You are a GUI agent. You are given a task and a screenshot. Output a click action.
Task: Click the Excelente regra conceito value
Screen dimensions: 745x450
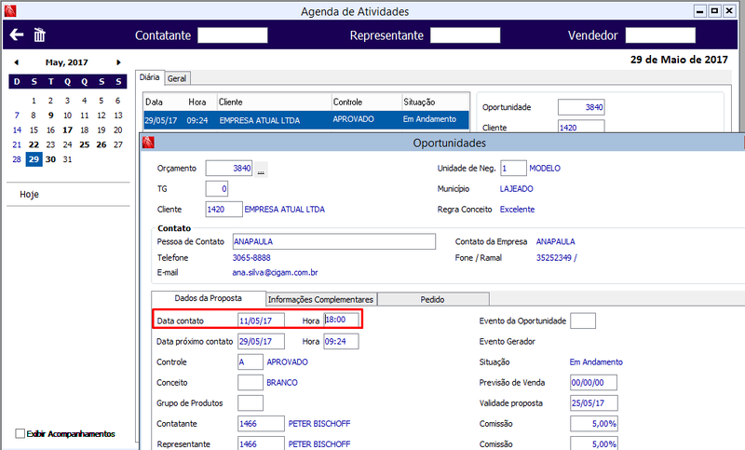click(517, 209)
